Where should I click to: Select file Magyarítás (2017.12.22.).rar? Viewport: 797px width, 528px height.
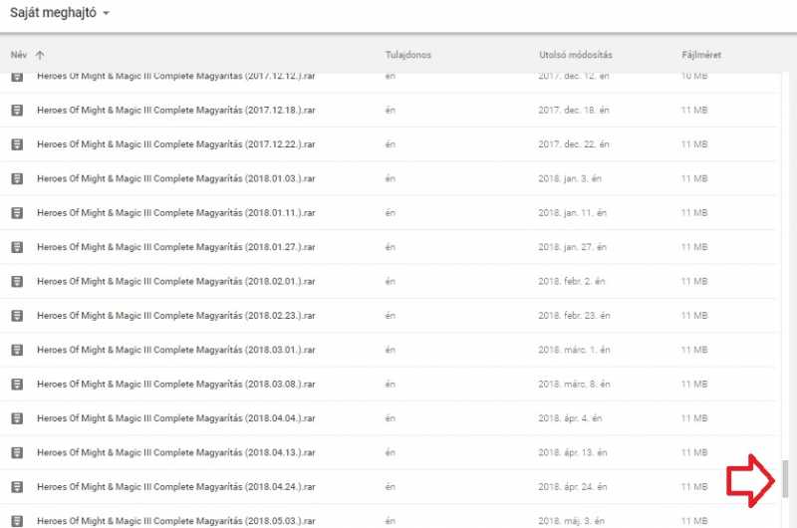point(176,144)
